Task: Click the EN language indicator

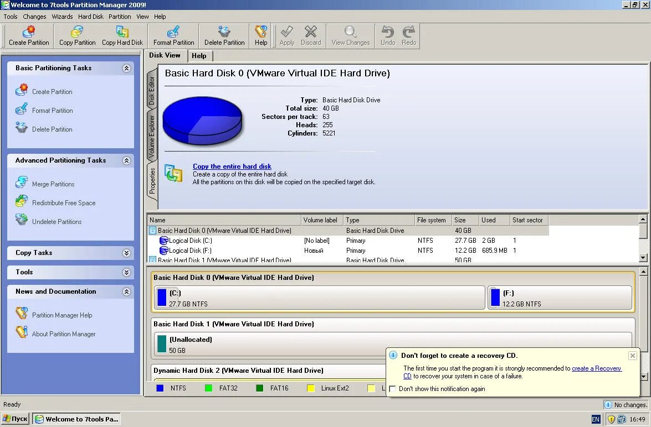Action: click(596, 419)
